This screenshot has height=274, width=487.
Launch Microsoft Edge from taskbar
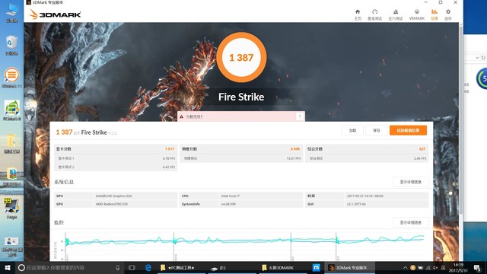tap(148, 267)
